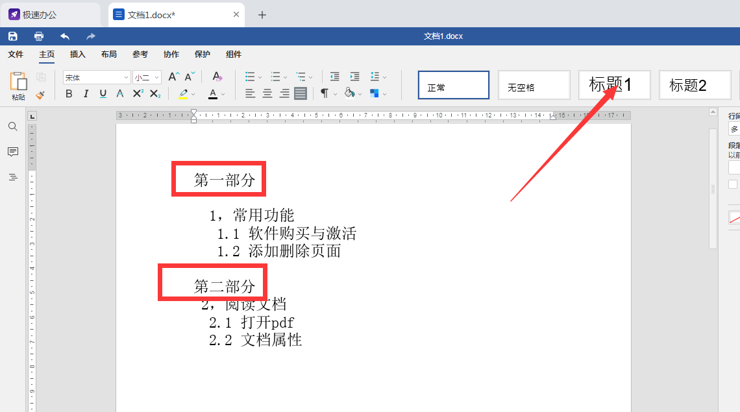740x412 pixels.
Task: Open the 文件 menu
Action: point(16,55)
